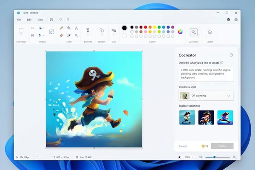The width and height of the screenshot is (255, 170).
Task: Select the Fill bucket tool
Action: [69, 28]
